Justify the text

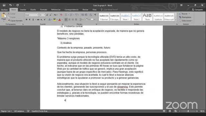pos(76,20)
